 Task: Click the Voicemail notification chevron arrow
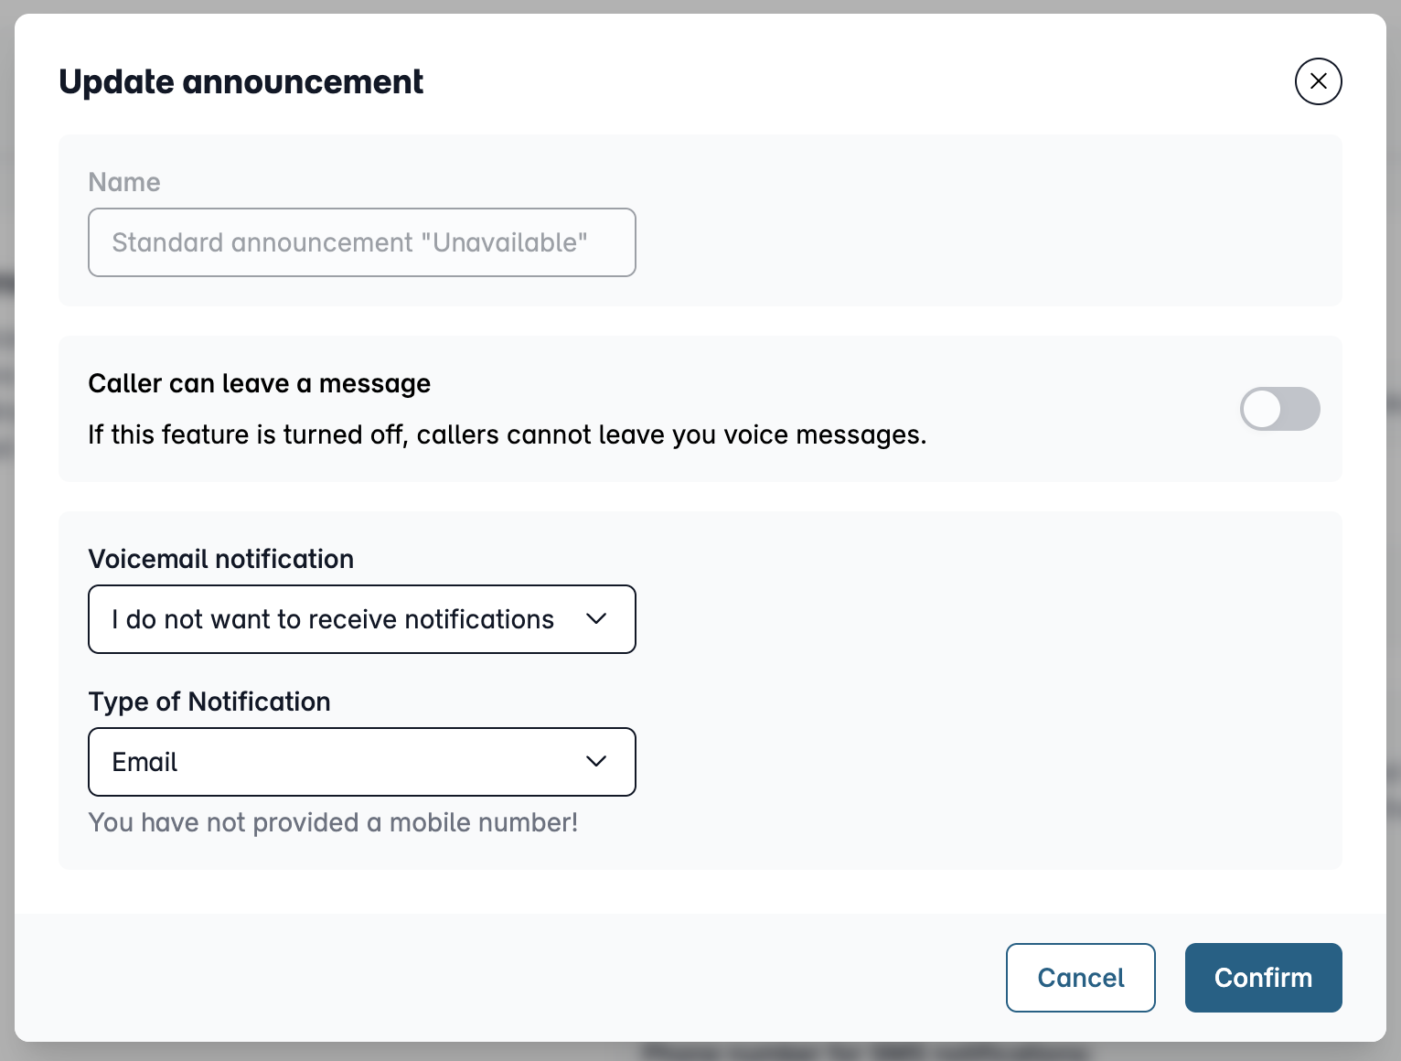click(x=596, y=619)
